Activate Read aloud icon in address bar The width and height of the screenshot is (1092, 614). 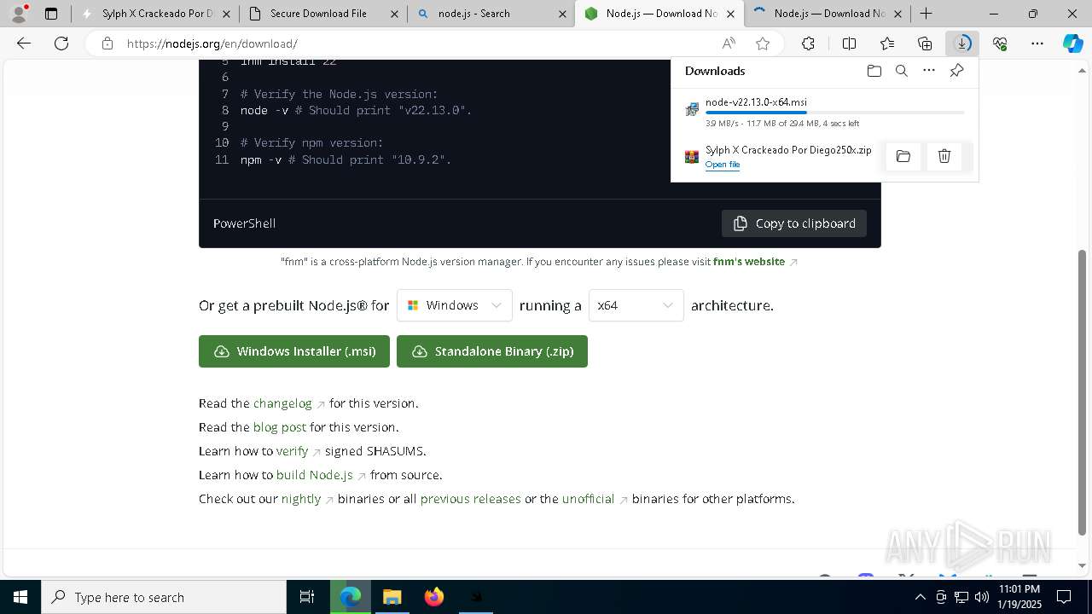[x=729, y=43]
